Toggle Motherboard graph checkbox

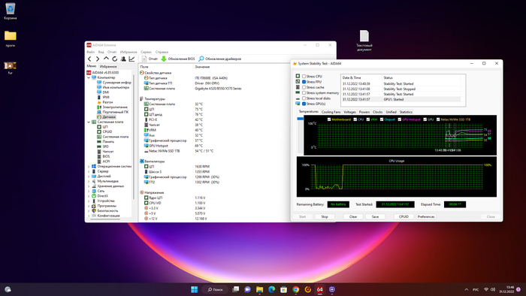[x=329, y=119]
